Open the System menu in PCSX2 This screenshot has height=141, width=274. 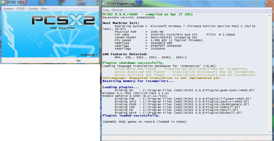pyautogui.click(x=8, y=9)
